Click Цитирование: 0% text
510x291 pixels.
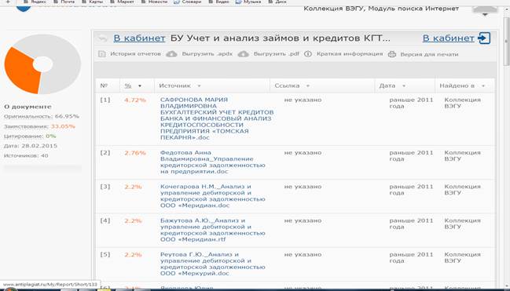(30, 136)
